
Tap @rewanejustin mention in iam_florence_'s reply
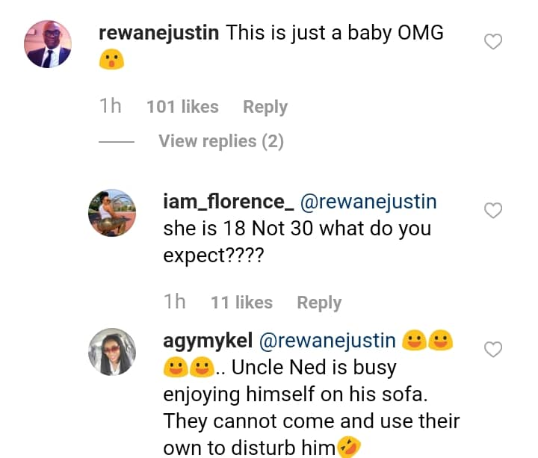[368, 202]
